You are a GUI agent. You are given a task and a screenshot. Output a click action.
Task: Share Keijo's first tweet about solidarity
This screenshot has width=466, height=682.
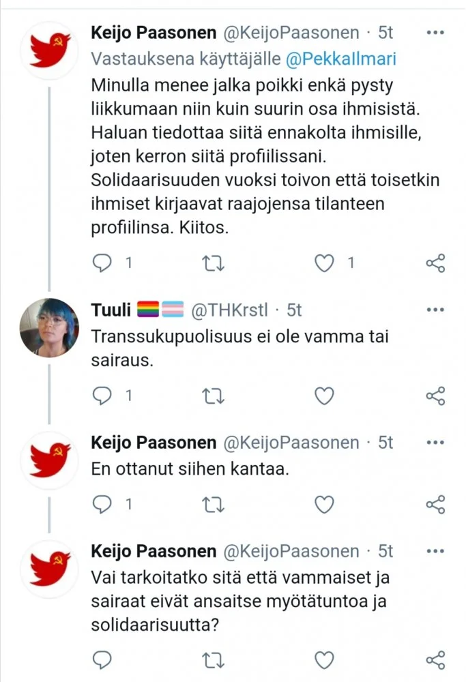(x=435, y=263)
